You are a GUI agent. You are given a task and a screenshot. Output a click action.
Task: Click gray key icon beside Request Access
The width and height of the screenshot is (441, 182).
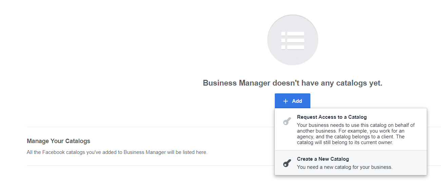tap(287, 121)
